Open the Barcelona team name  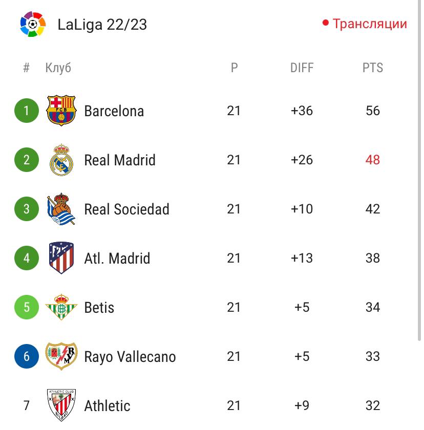coord(114,111)
